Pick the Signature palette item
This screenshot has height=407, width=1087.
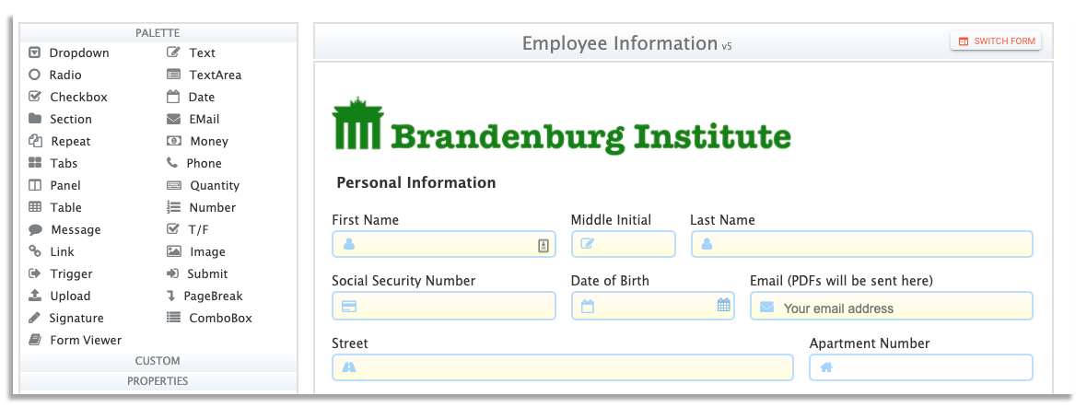(x=65, y=319)
